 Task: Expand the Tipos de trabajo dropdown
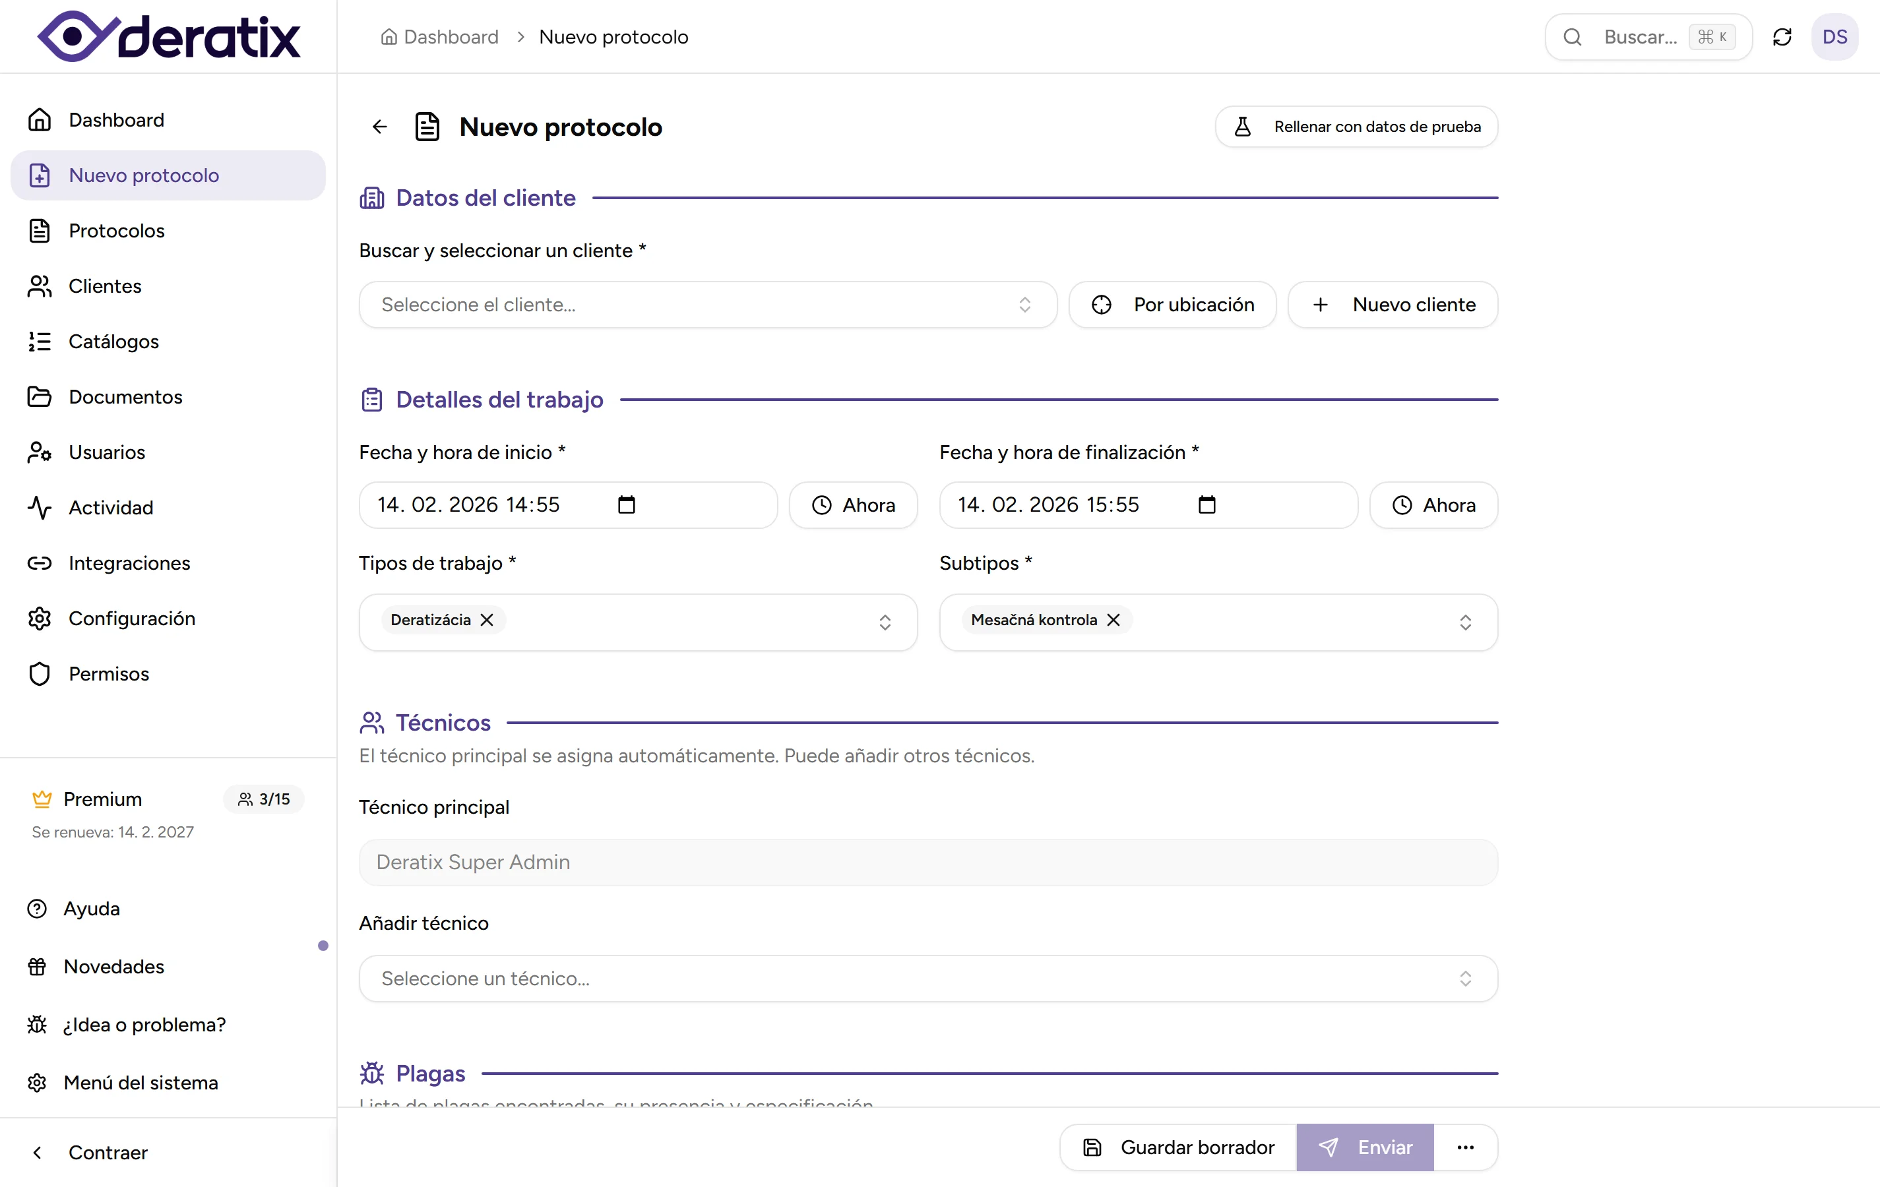[x=884, y=622]
